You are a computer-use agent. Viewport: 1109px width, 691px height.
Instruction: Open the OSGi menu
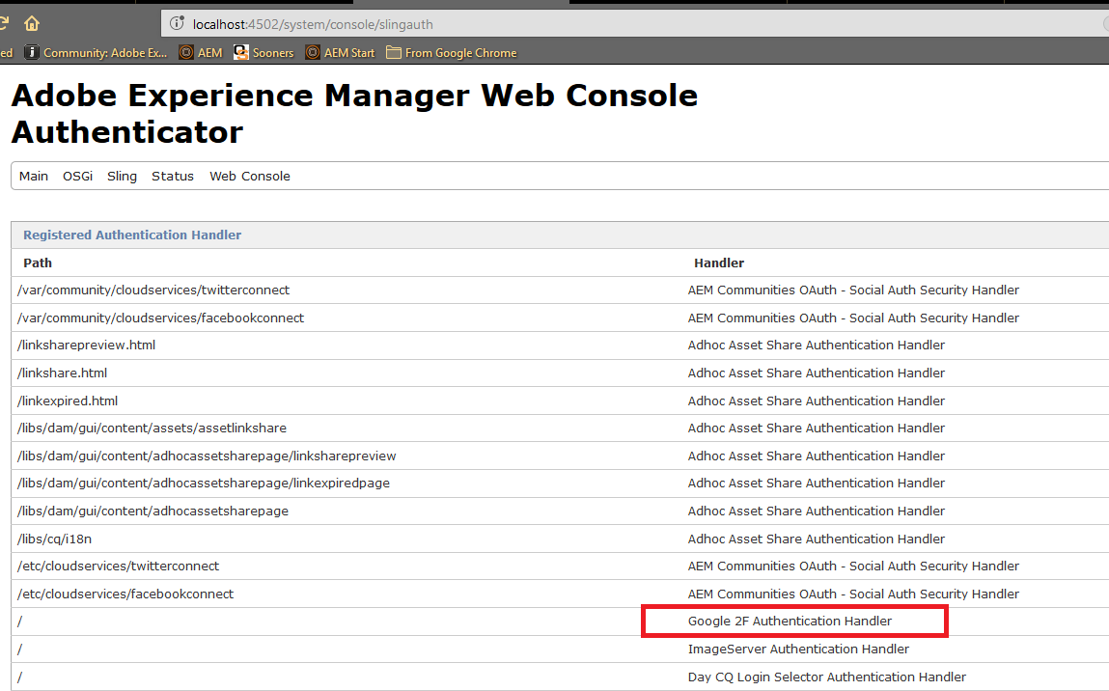tap(78, 177)
